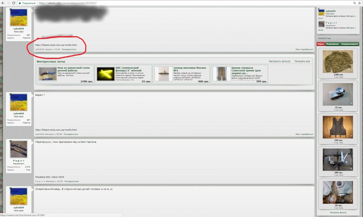Reload the page with the refresh icon
The image size is (363, 217).
coord(14,3)
